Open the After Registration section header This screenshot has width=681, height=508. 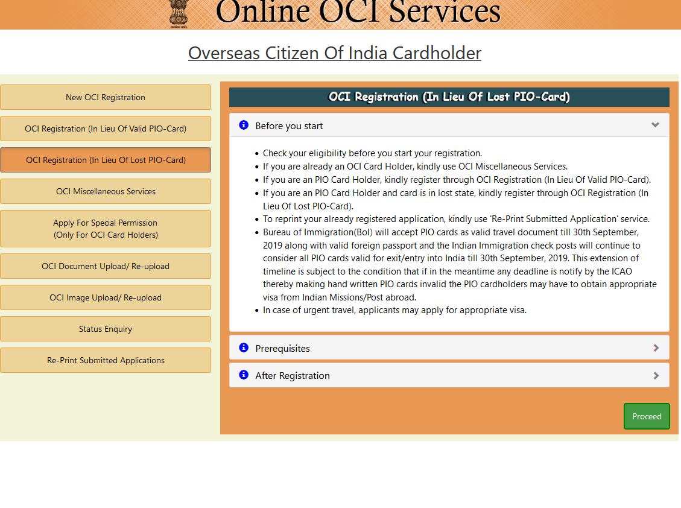449,375
